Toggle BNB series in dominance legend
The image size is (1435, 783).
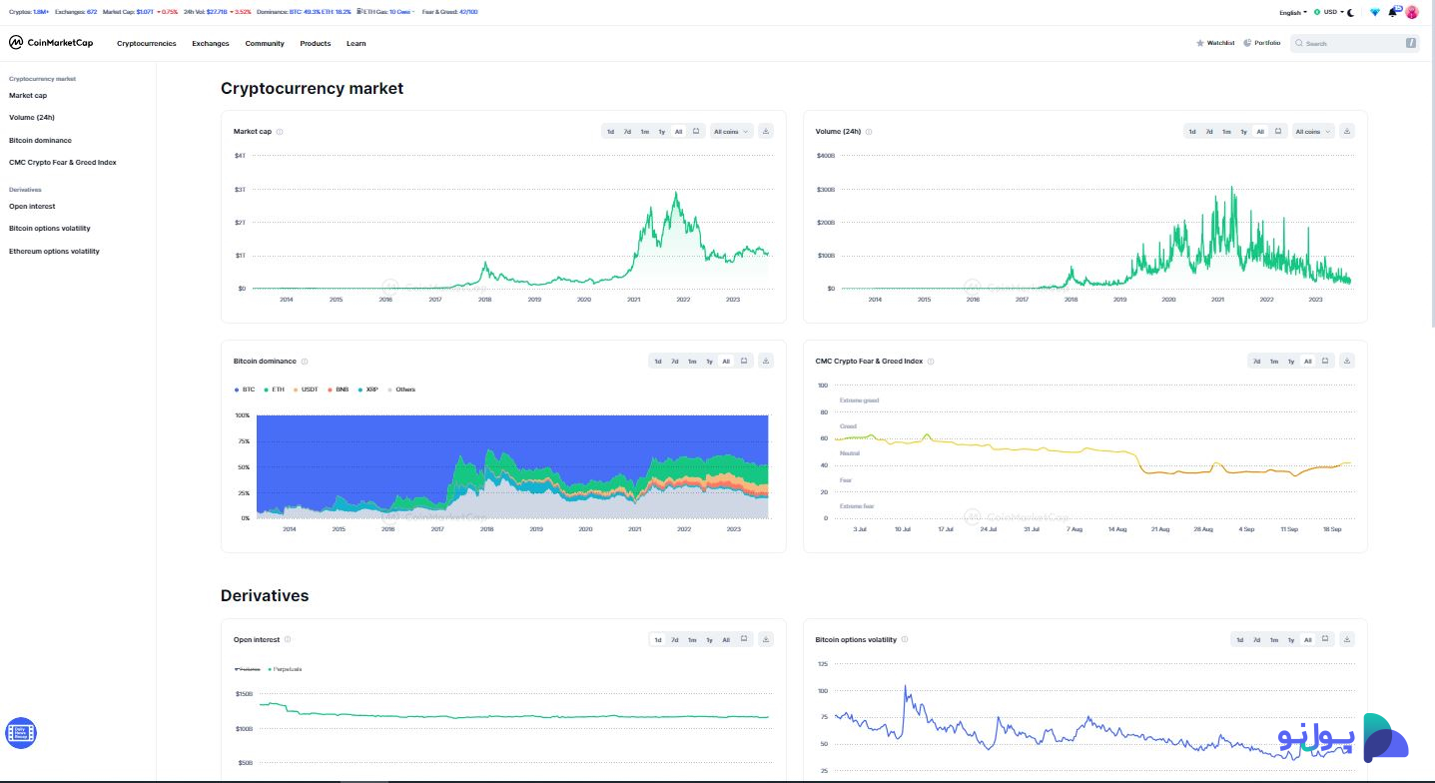coord(338,390)
